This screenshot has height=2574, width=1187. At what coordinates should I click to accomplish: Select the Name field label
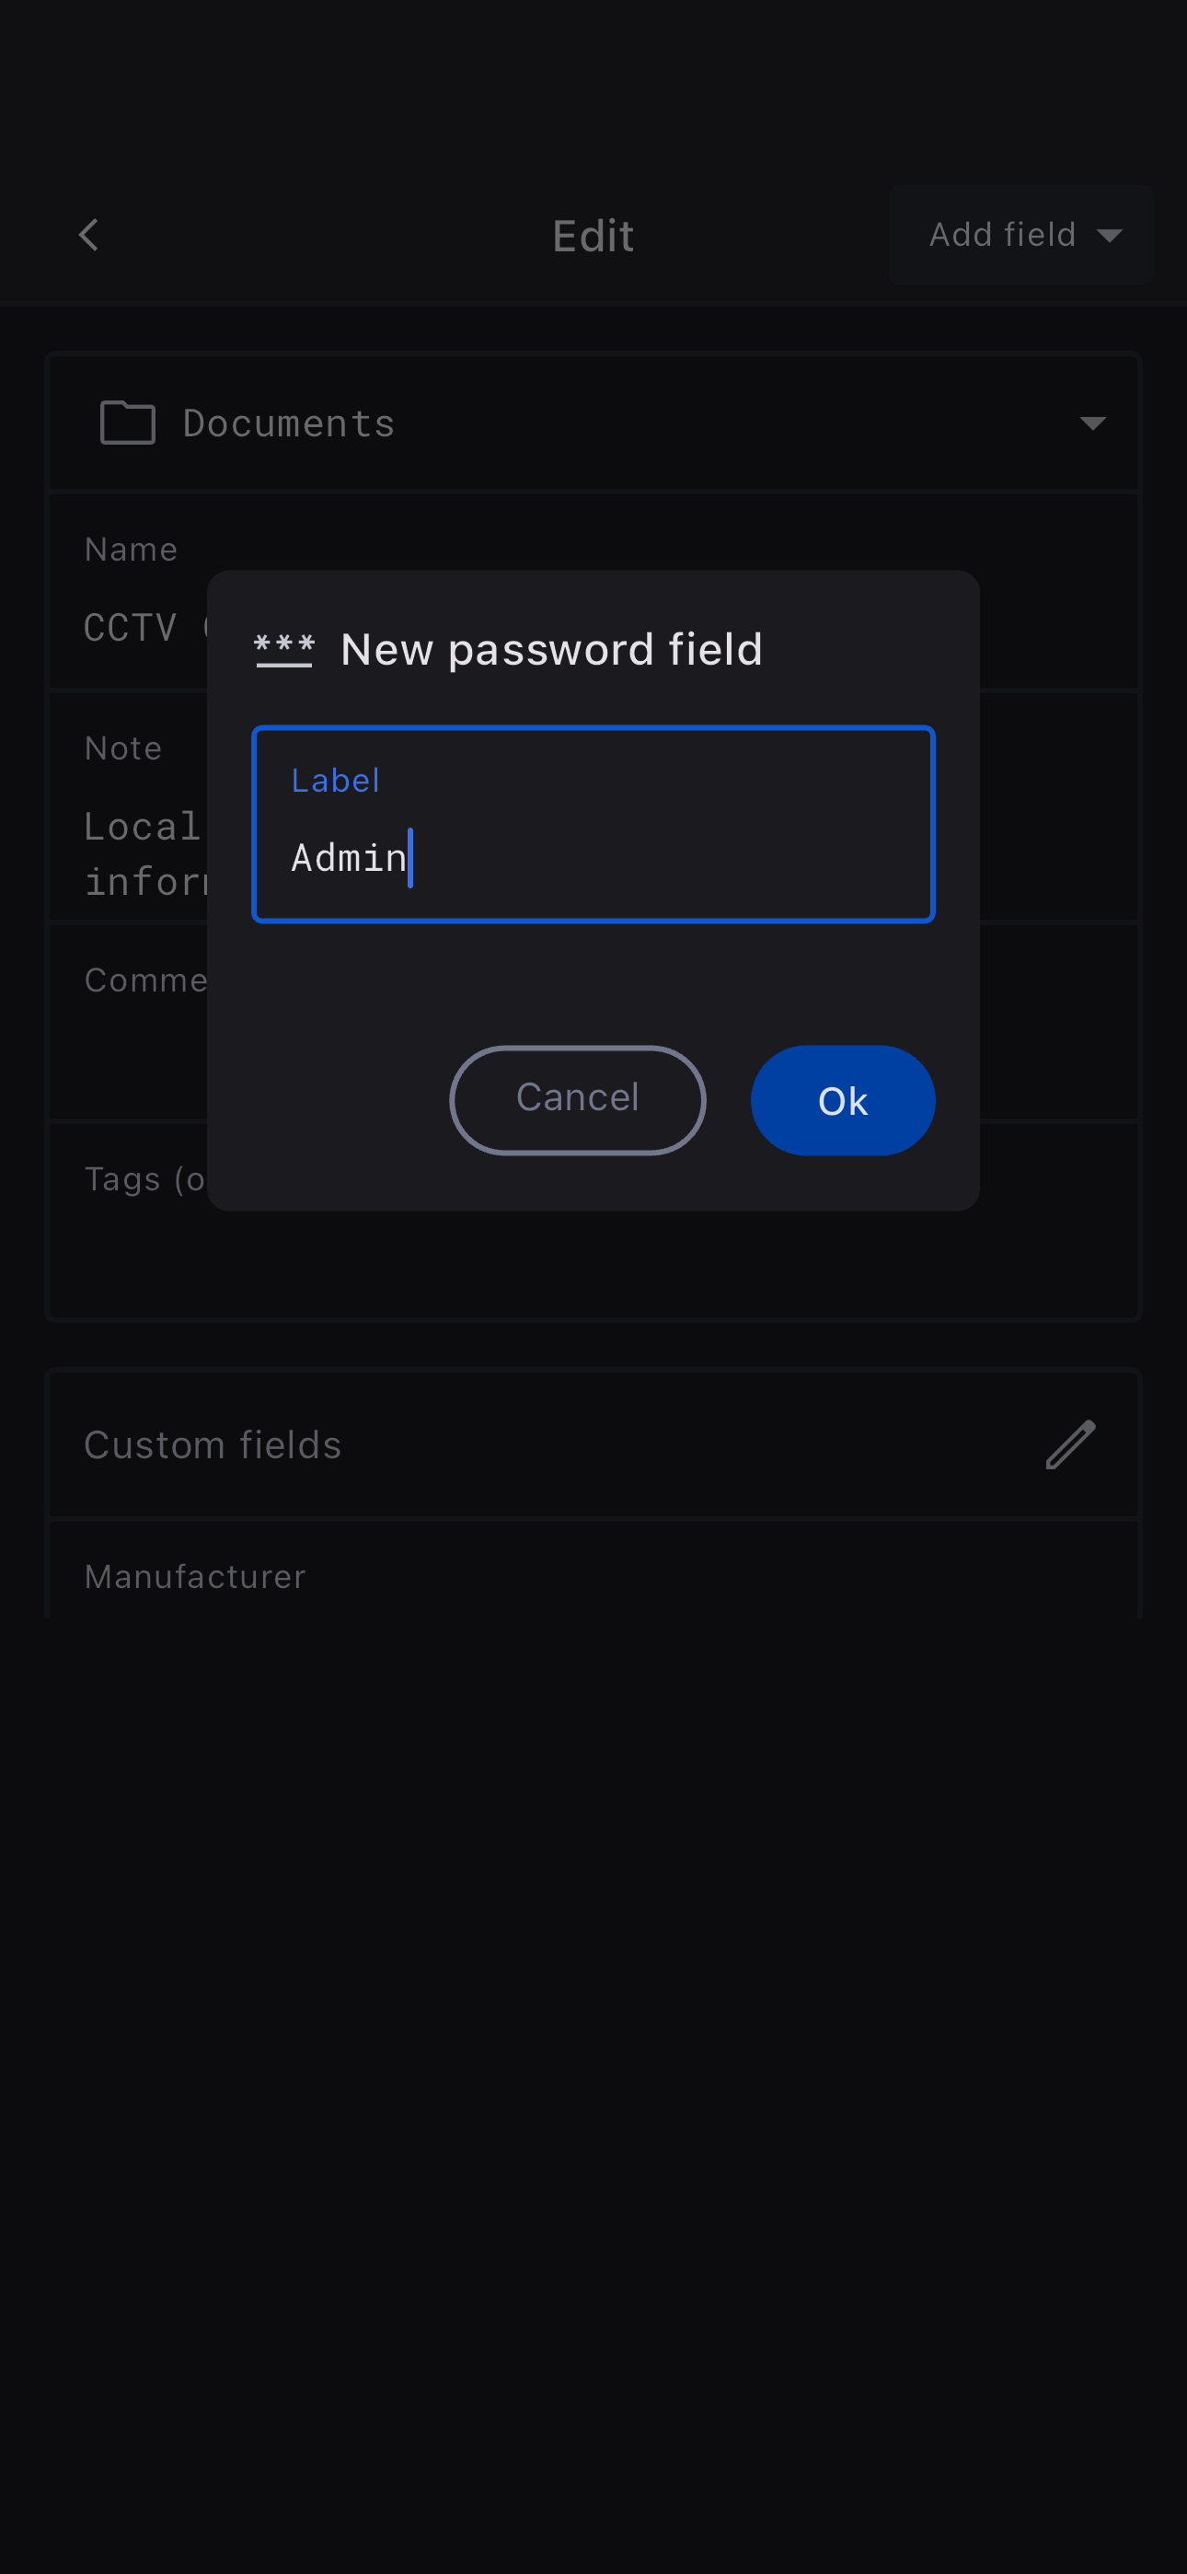point(131,550)
